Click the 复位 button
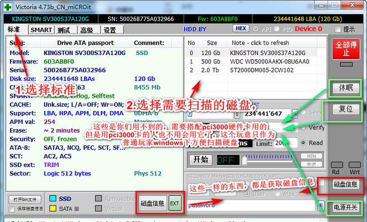The image size is (367, 222). coord(346,109)
